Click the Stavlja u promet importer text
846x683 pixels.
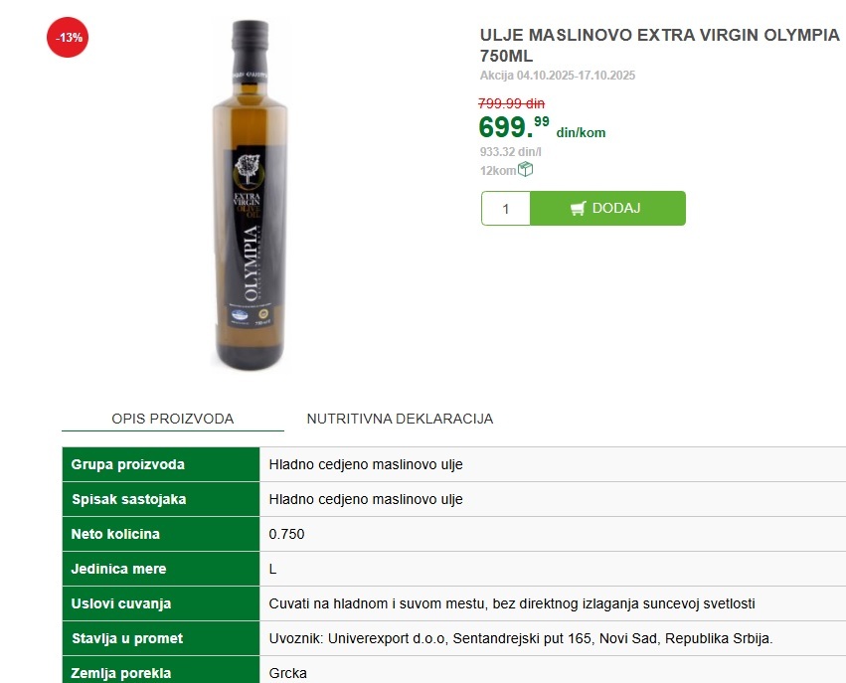pyautogui.click(x=521, y=638)
